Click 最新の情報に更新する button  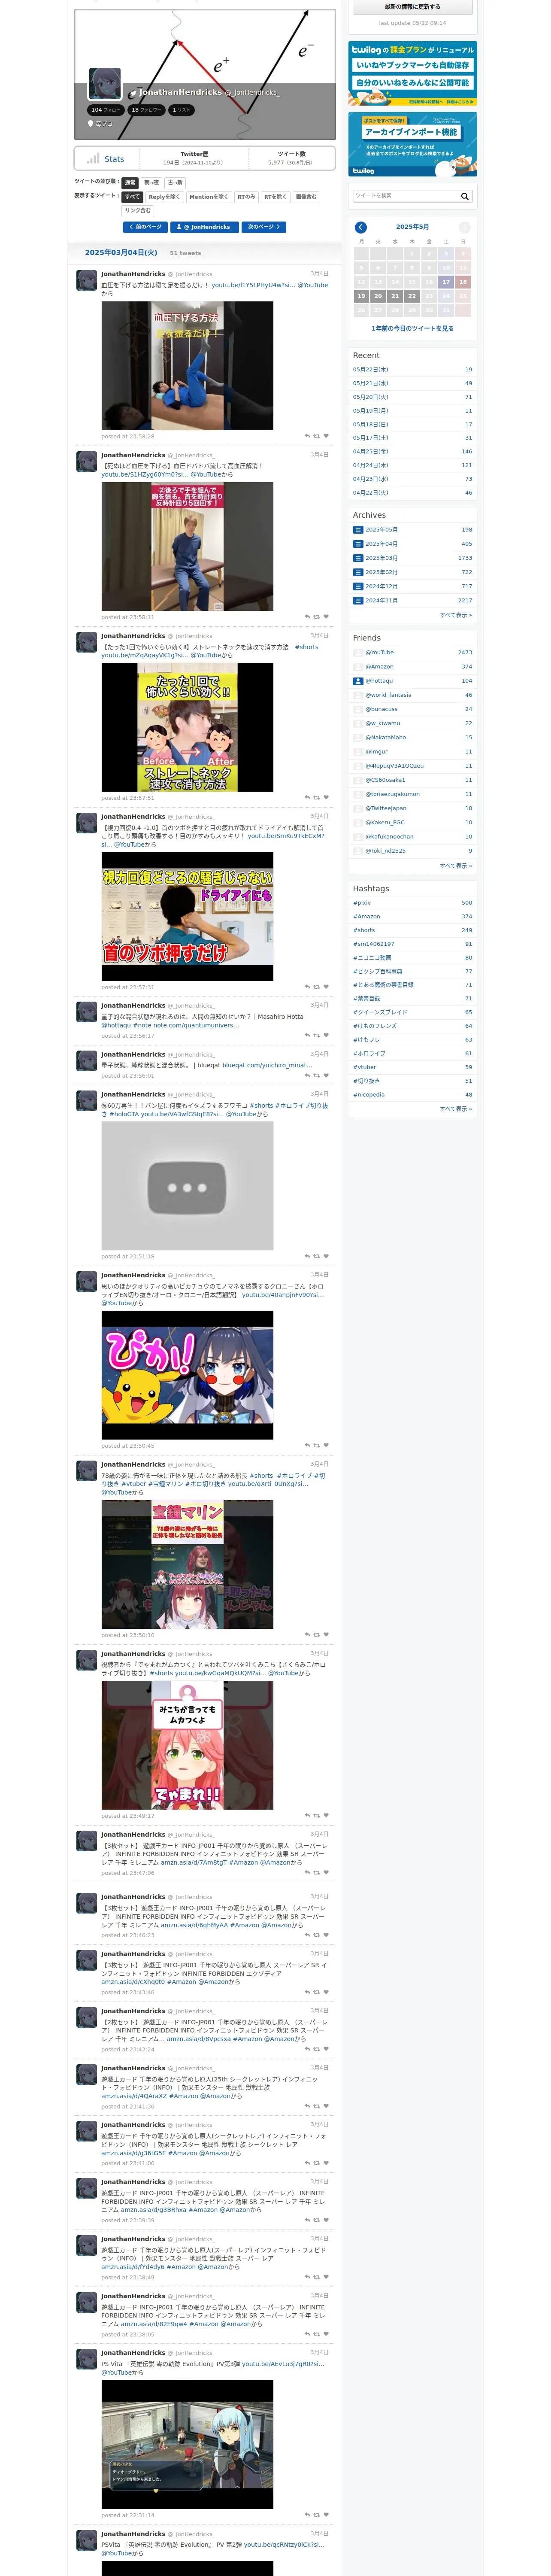tap(412, 7)
